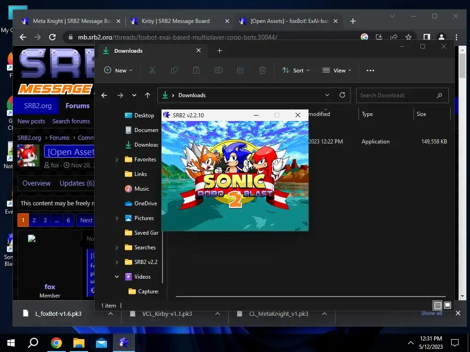Click the Google icon in address bar
Image resolution: width=470 pixels, height=352 pixels.
click(364, 37)
